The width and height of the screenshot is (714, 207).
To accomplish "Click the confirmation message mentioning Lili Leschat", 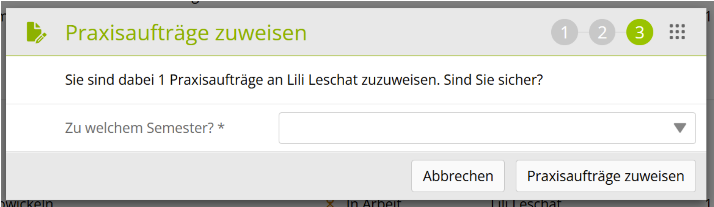I will coord(304,80).
